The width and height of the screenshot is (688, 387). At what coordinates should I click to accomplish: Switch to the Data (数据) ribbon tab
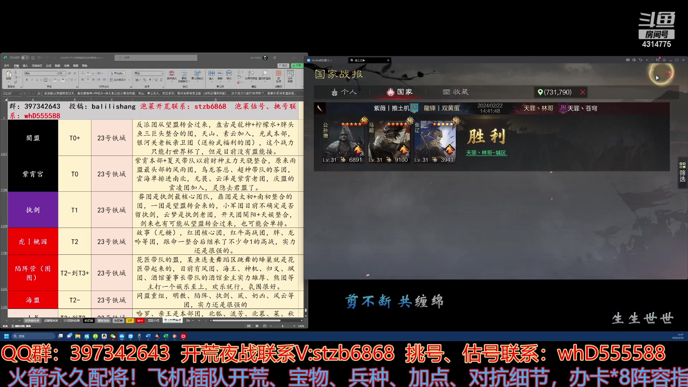tap(57, 66)
